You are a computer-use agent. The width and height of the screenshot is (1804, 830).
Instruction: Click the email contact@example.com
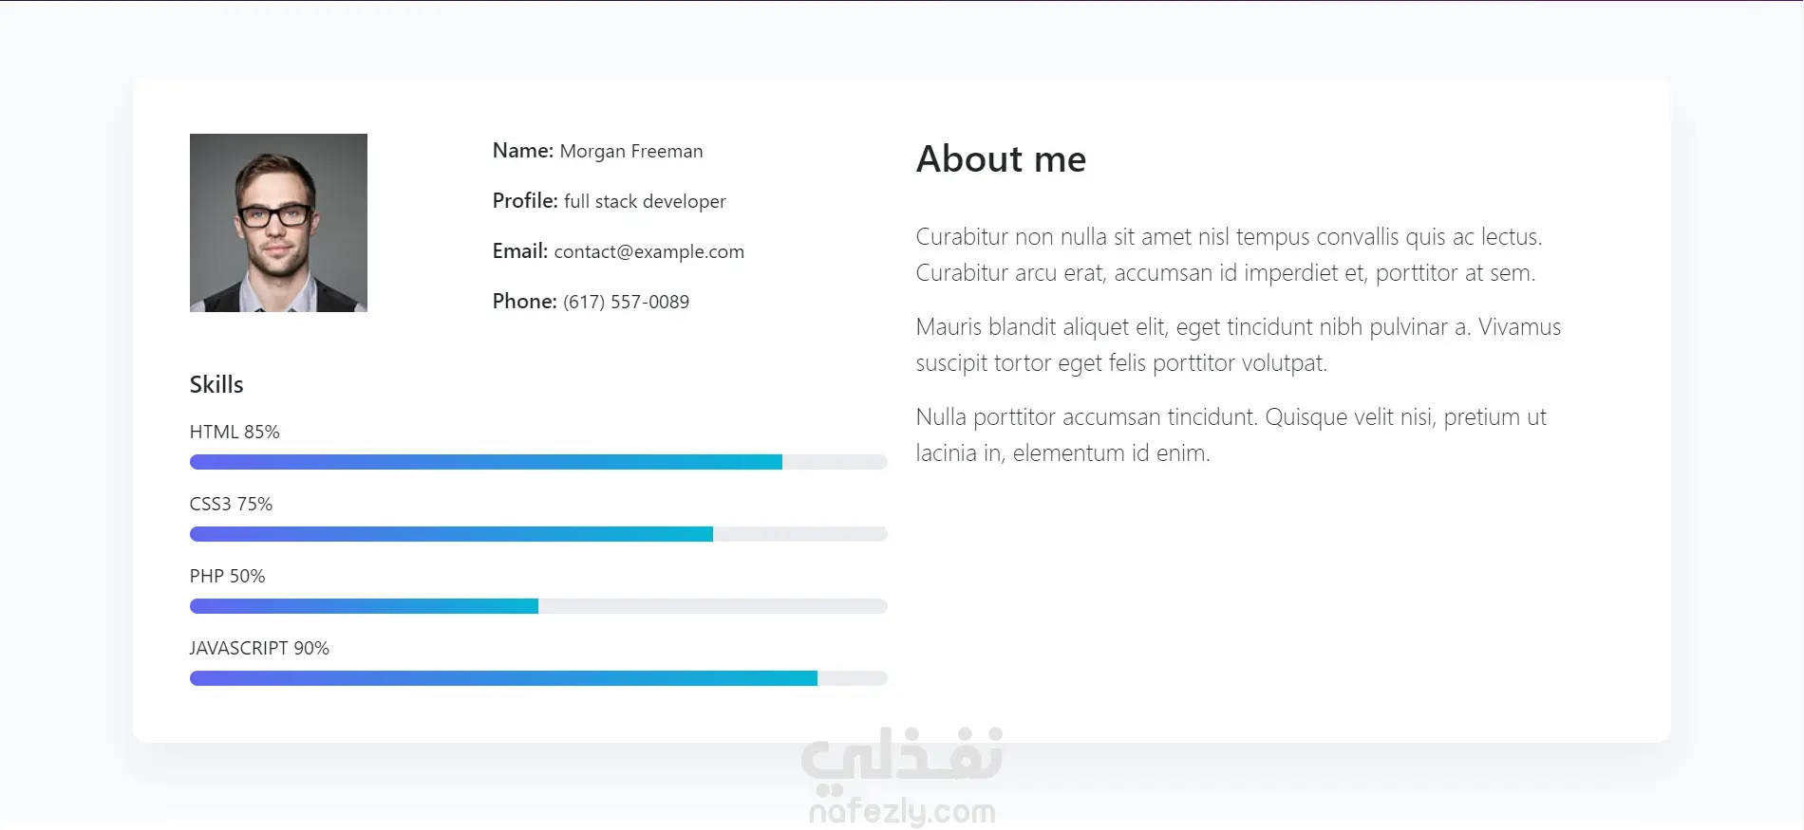pos(648,251)
